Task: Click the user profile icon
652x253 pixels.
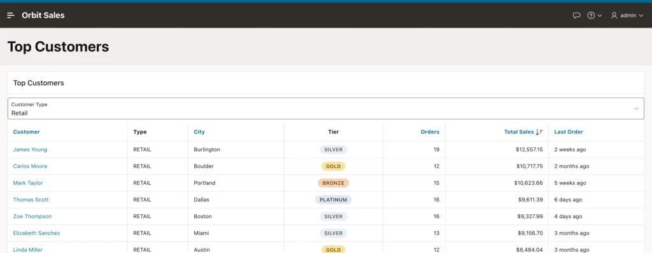Action: 614,15
